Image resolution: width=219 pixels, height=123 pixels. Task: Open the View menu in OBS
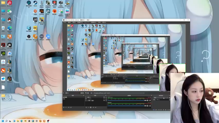[74, 22]
